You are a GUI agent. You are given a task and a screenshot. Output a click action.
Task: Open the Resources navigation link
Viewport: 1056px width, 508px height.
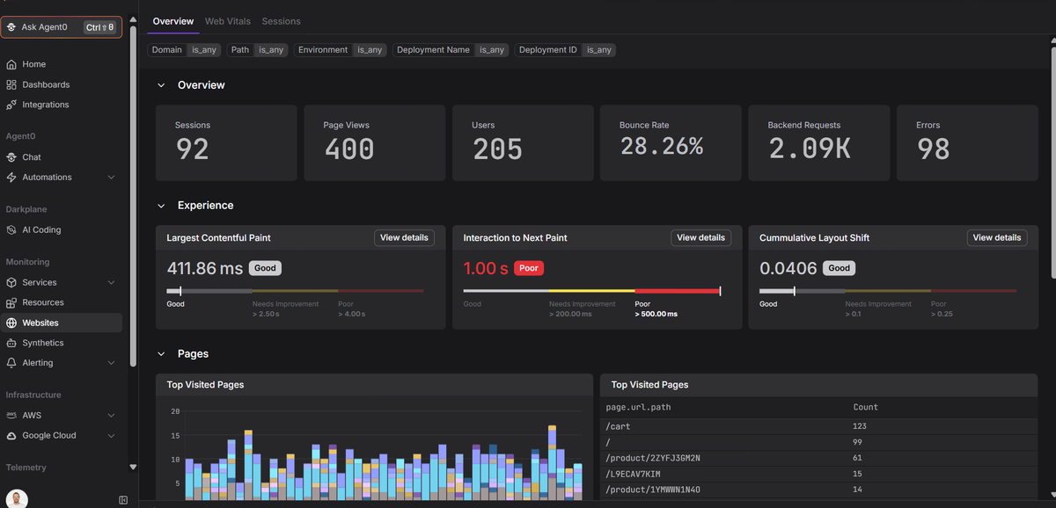pos(43,302)
